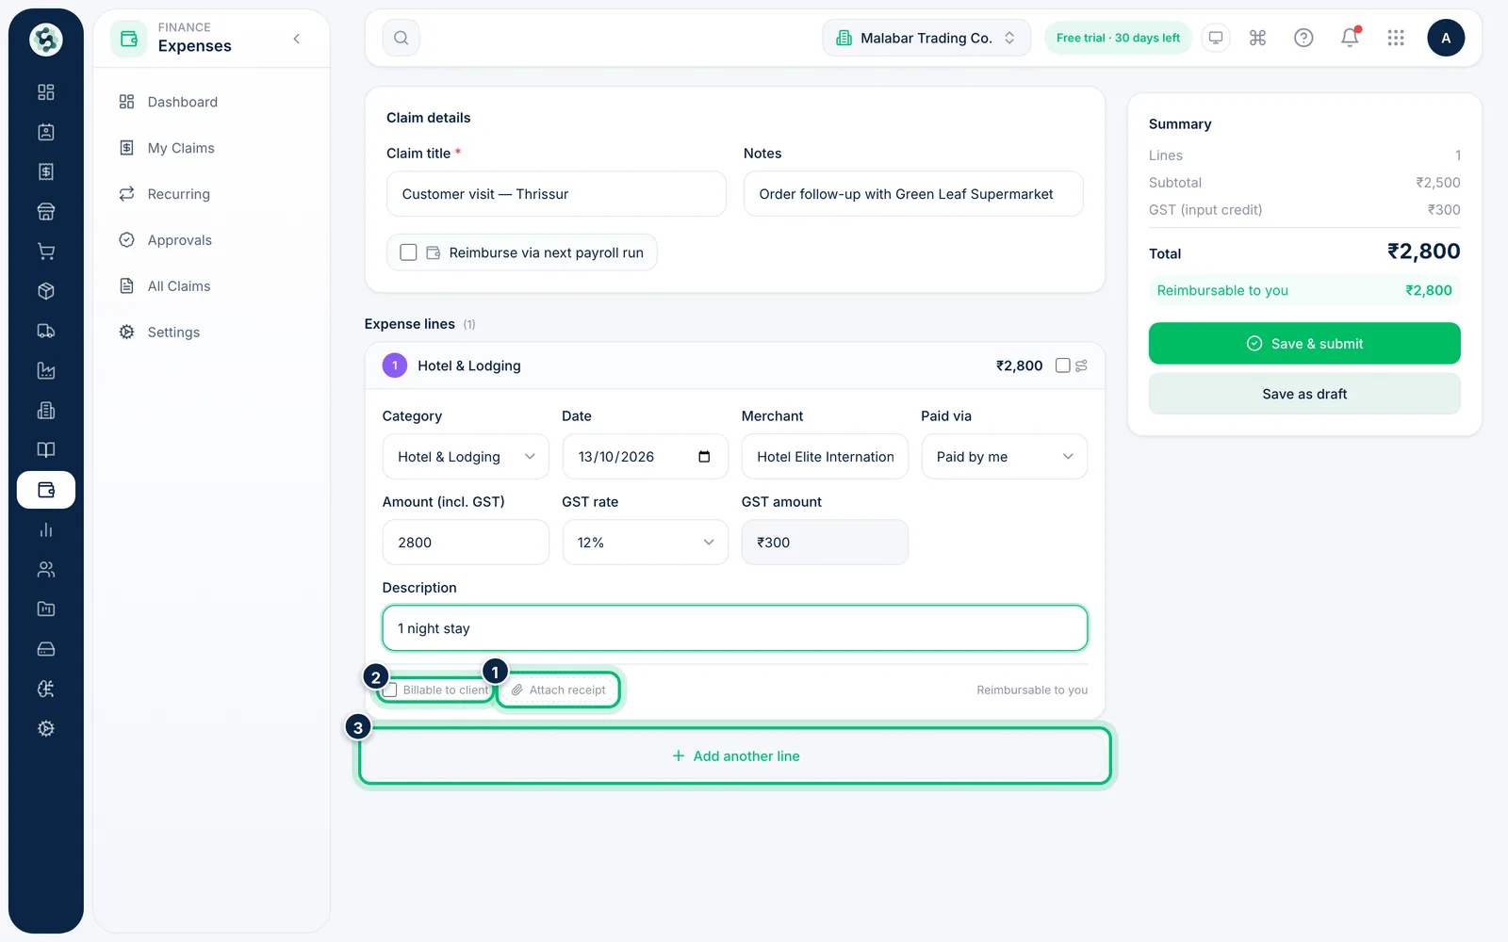Click the gear icon at the bottom of the left rail
The image size is (1508, 942).
pyautogui.click(x=45, y=728)
